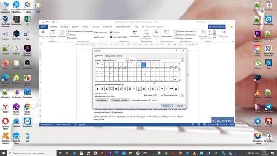The width and height of the screenshot is (277, 156).
Task: Click the proofing check icon in status bar
Action: point(75,124)
